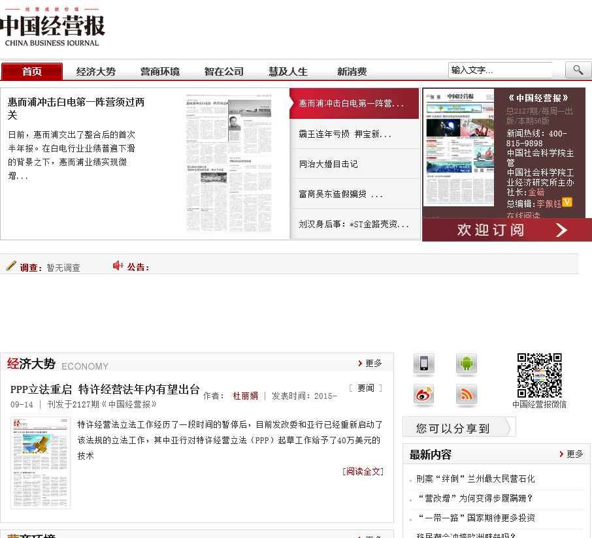
Task: Open "营改增"为何变得步履蹒跚？
Action: pyautogui.click(x=475, y=498)
